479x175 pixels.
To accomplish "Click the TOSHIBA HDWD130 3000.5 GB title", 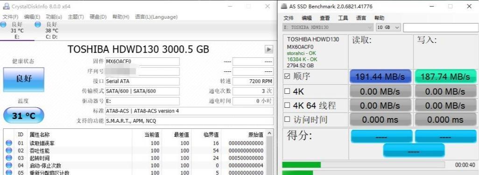I will 138,49.
